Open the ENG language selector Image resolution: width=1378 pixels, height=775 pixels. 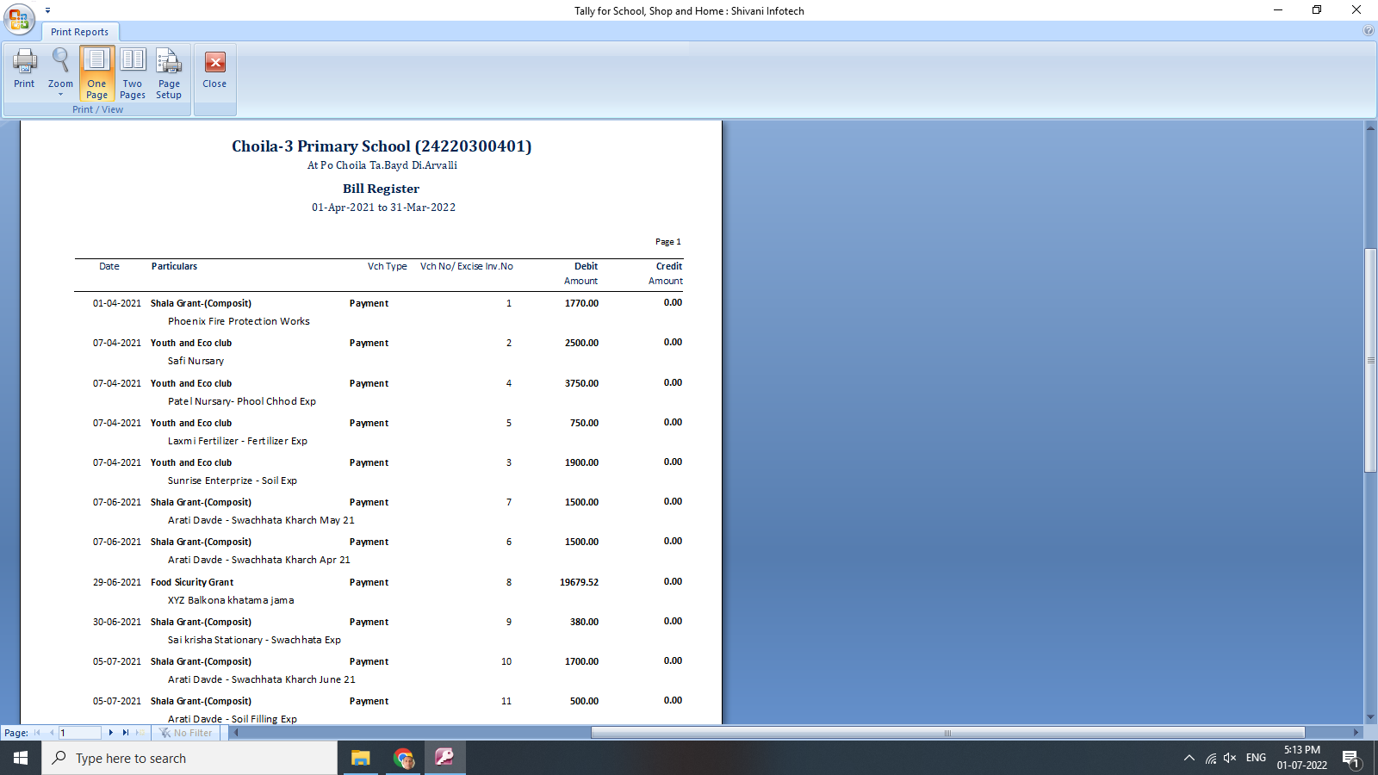tap(1255, 758)
